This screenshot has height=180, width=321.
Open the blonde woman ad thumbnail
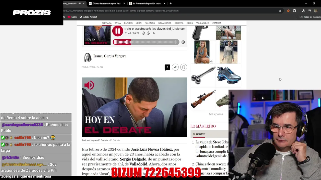202,52
